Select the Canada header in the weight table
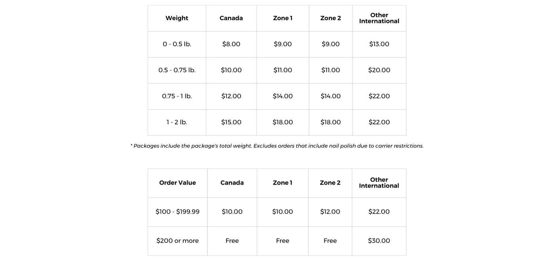This screenshot has width=554, height=261. point(231,18)
